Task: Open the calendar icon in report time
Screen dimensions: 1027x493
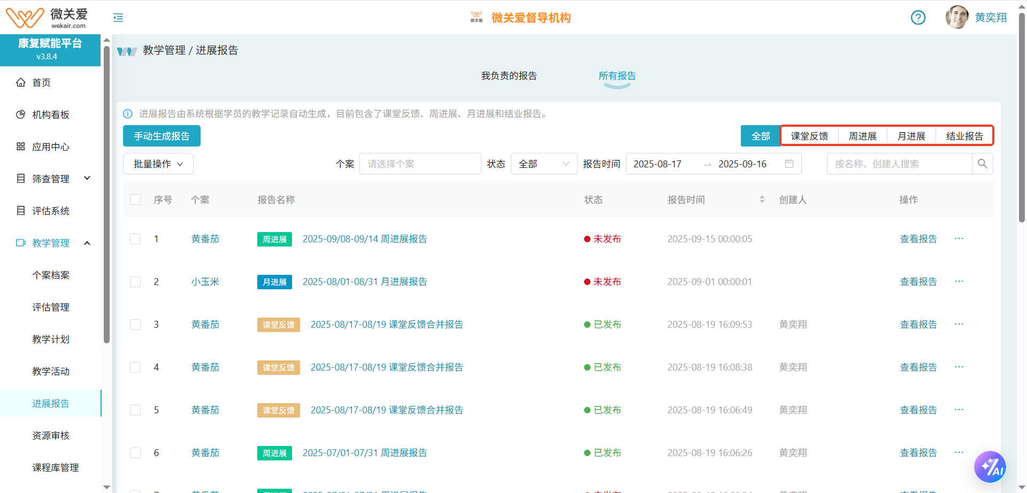Action: coord(789,164)
